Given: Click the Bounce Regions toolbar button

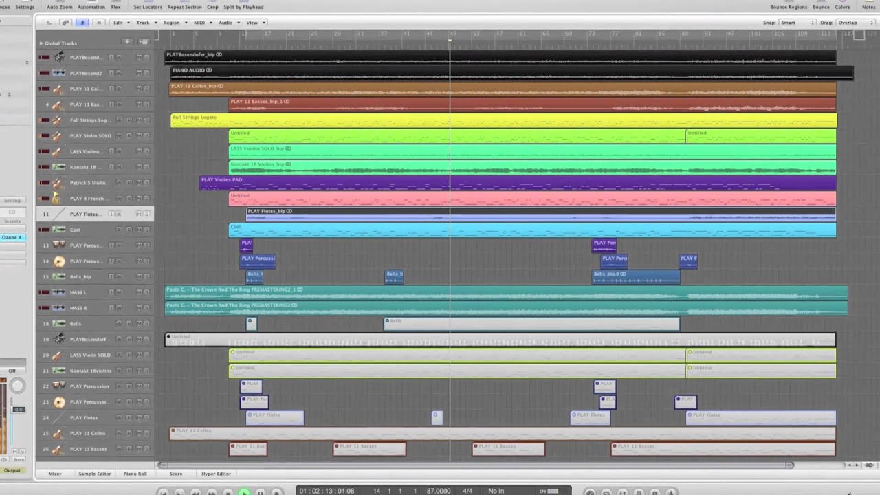Looking at the screenshot, I should tap(789, 7).
